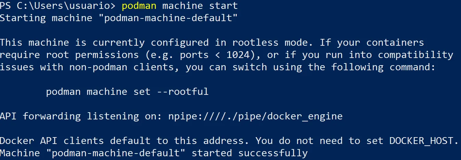This screenshot has width=461, height=160.
Task: Click the word "compatibility" in the output
Action: point(415,55)
